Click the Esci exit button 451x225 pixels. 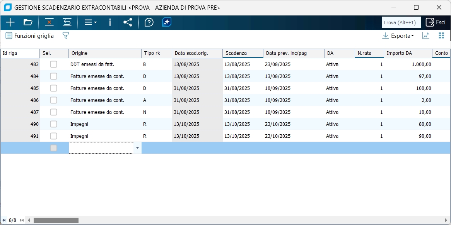[x=436, y=22]
